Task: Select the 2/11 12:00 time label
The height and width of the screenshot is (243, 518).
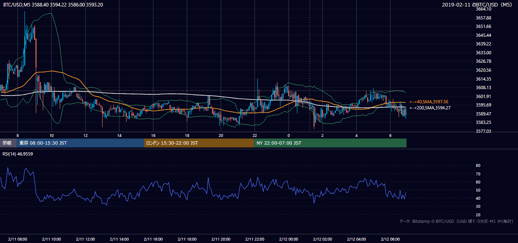Action: click(x=86, y=239)
